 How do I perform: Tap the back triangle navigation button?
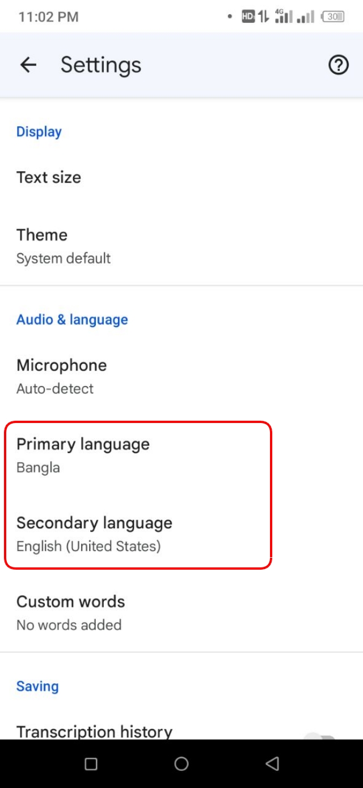tap(272, 765)
